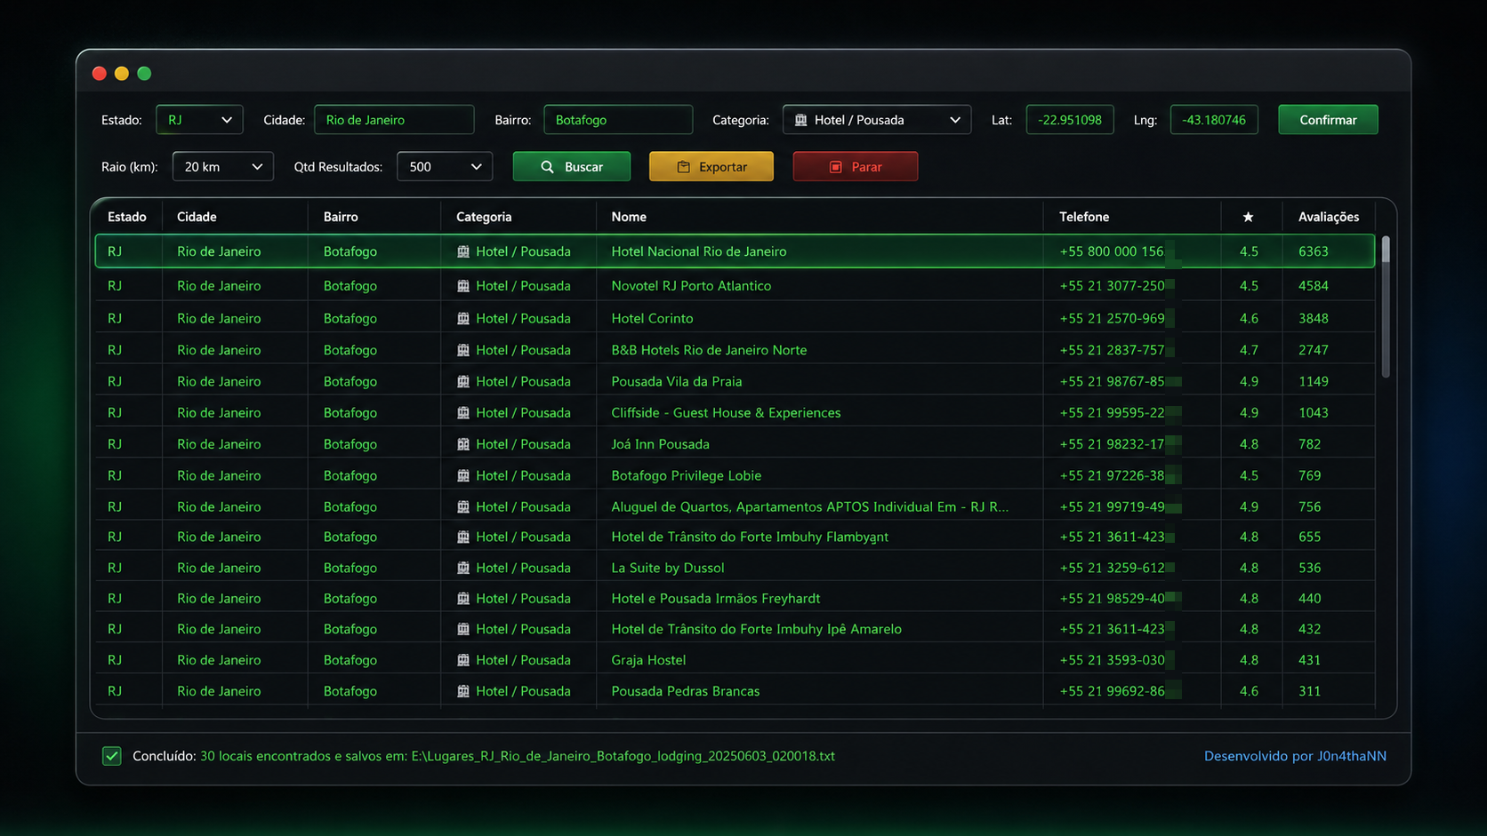The image size is (1487, 836).
Task: Focus the Lat field -22.951098
Action: (1070, 120)
